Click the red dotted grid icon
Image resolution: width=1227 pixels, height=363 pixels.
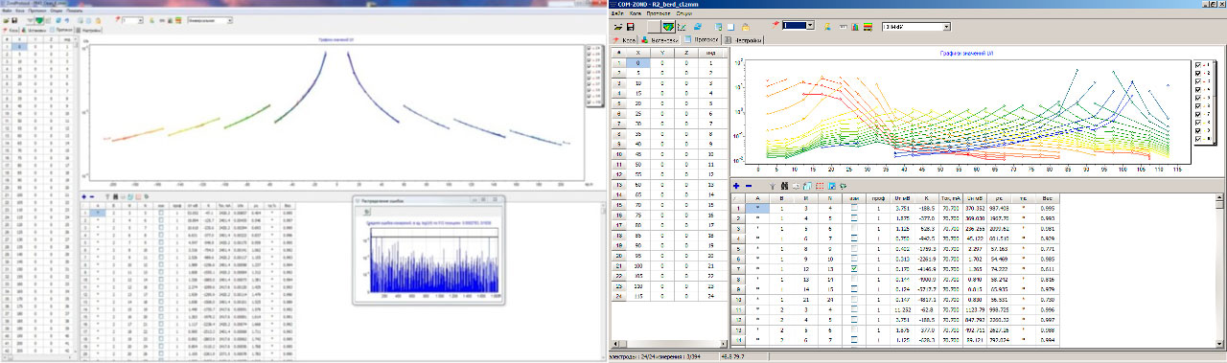point(820,186)
